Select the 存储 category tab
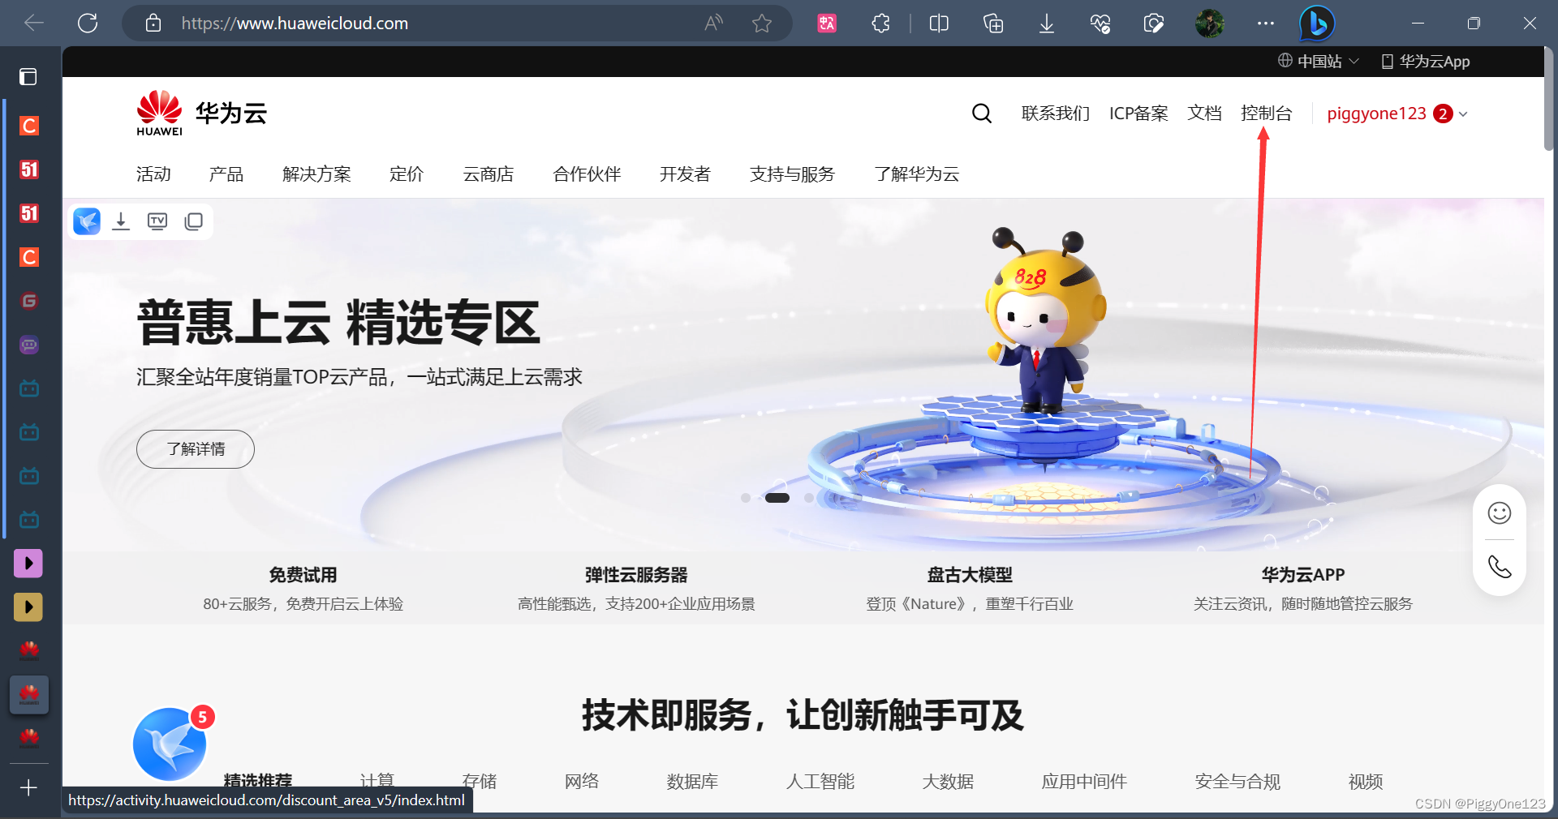Screen dimensions: 1558x819 pyautogui.click(x=479, y=781)
